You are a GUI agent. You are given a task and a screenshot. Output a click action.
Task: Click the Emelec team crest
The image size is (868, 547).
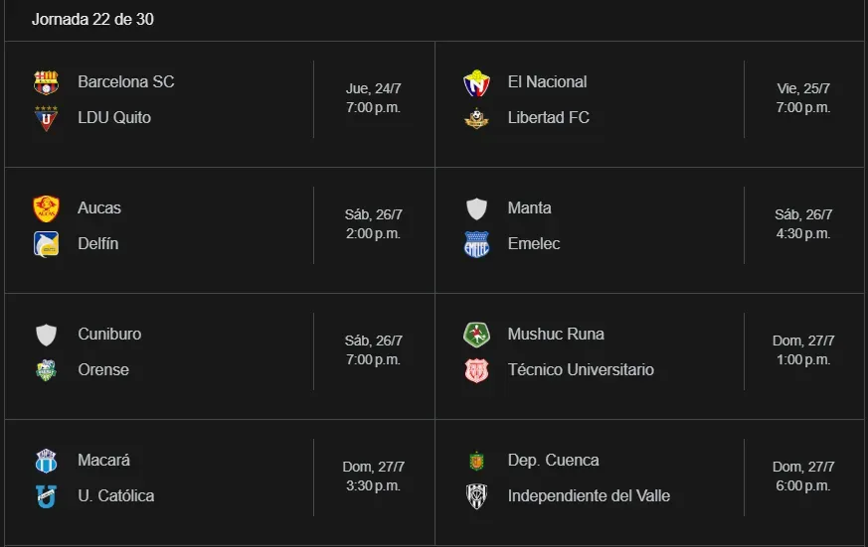[476, 244]
